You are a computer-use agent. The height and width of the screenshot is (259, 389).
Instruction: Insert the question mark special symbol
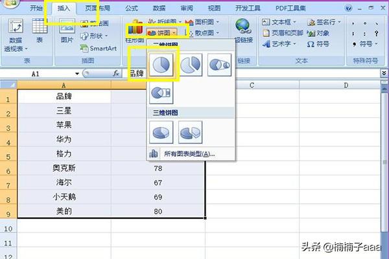[x=376, y=34]
